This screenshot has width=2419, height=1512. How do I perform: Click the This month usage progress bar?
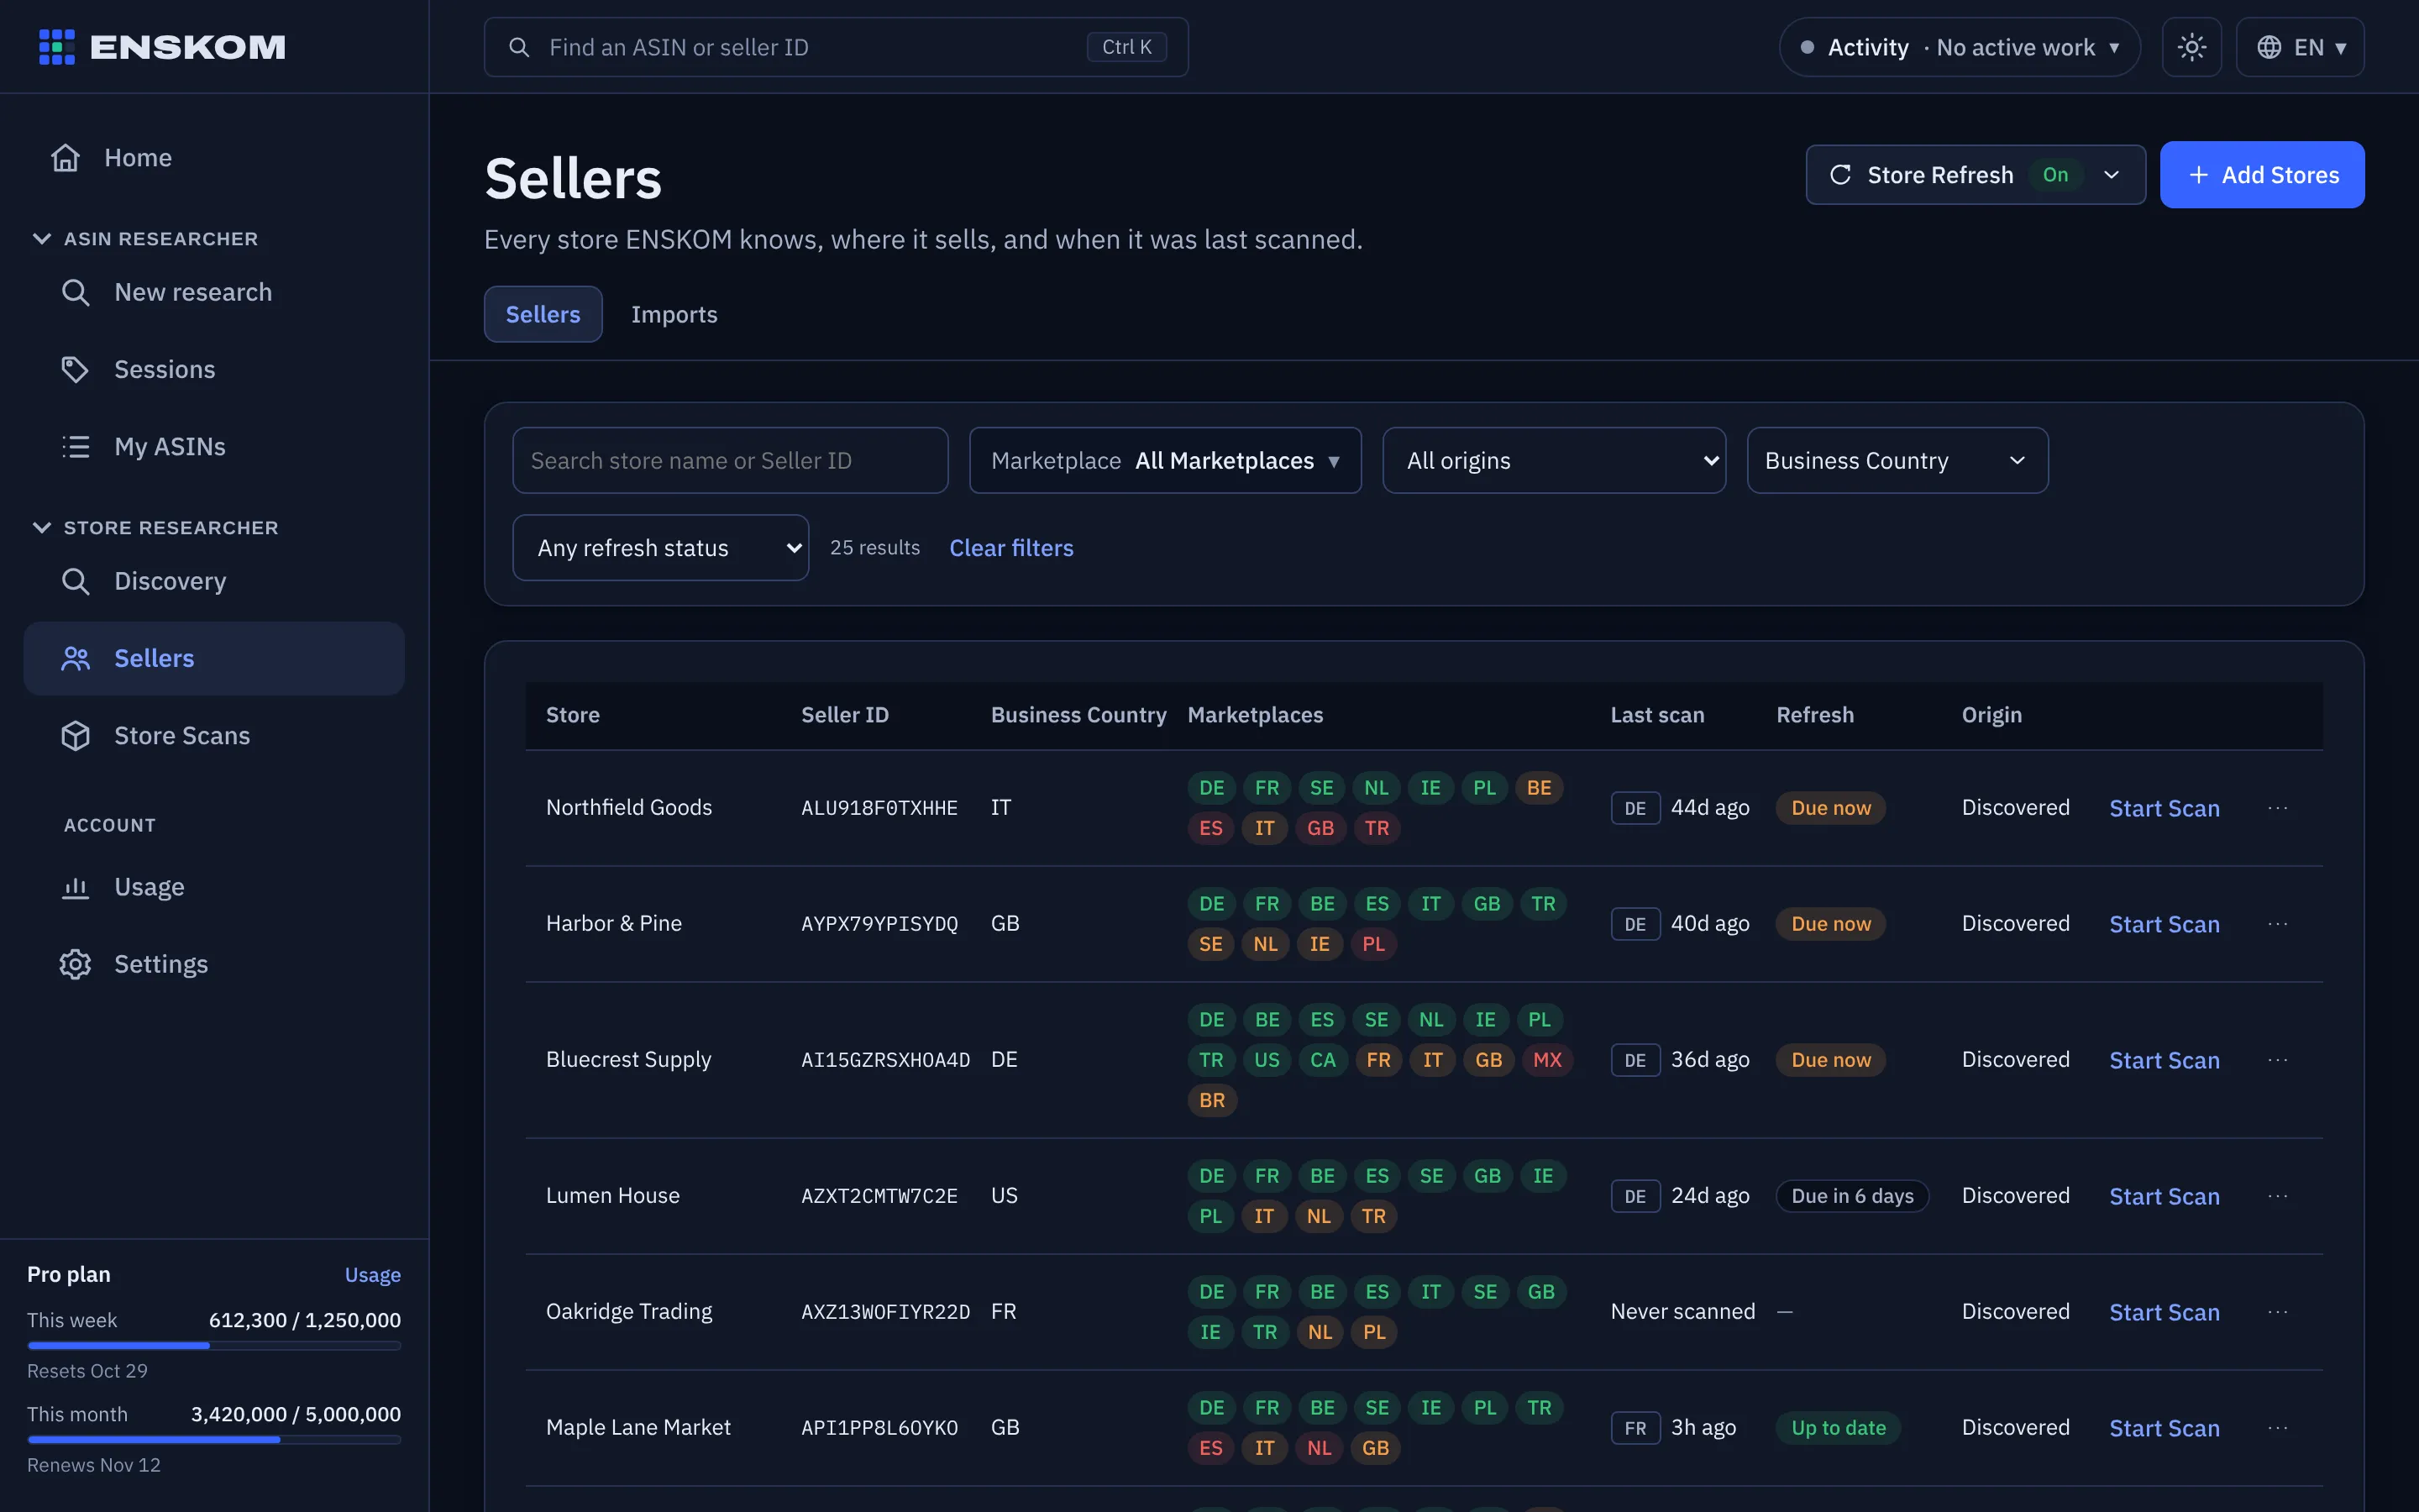[214, 1440]
